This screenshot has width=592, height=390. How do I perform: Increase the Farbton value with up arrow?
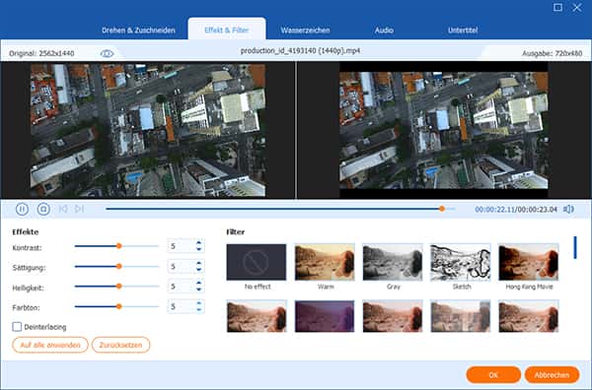point(199,303)
